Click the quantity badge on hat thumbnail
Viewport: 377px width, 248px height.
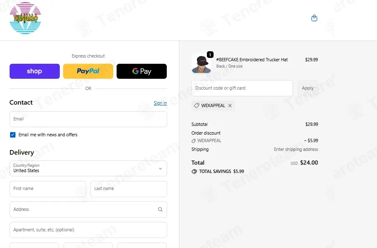coord(210,55)
